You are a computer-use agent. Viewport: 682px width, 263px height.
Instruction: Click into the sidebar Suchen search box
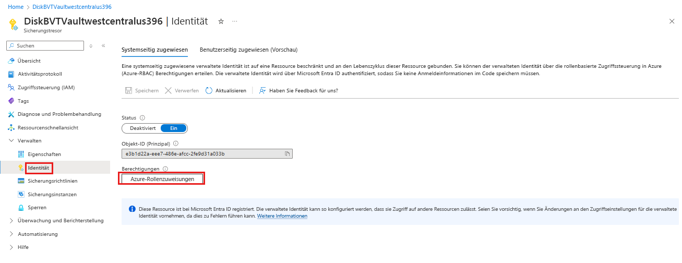tap(45, 46)
